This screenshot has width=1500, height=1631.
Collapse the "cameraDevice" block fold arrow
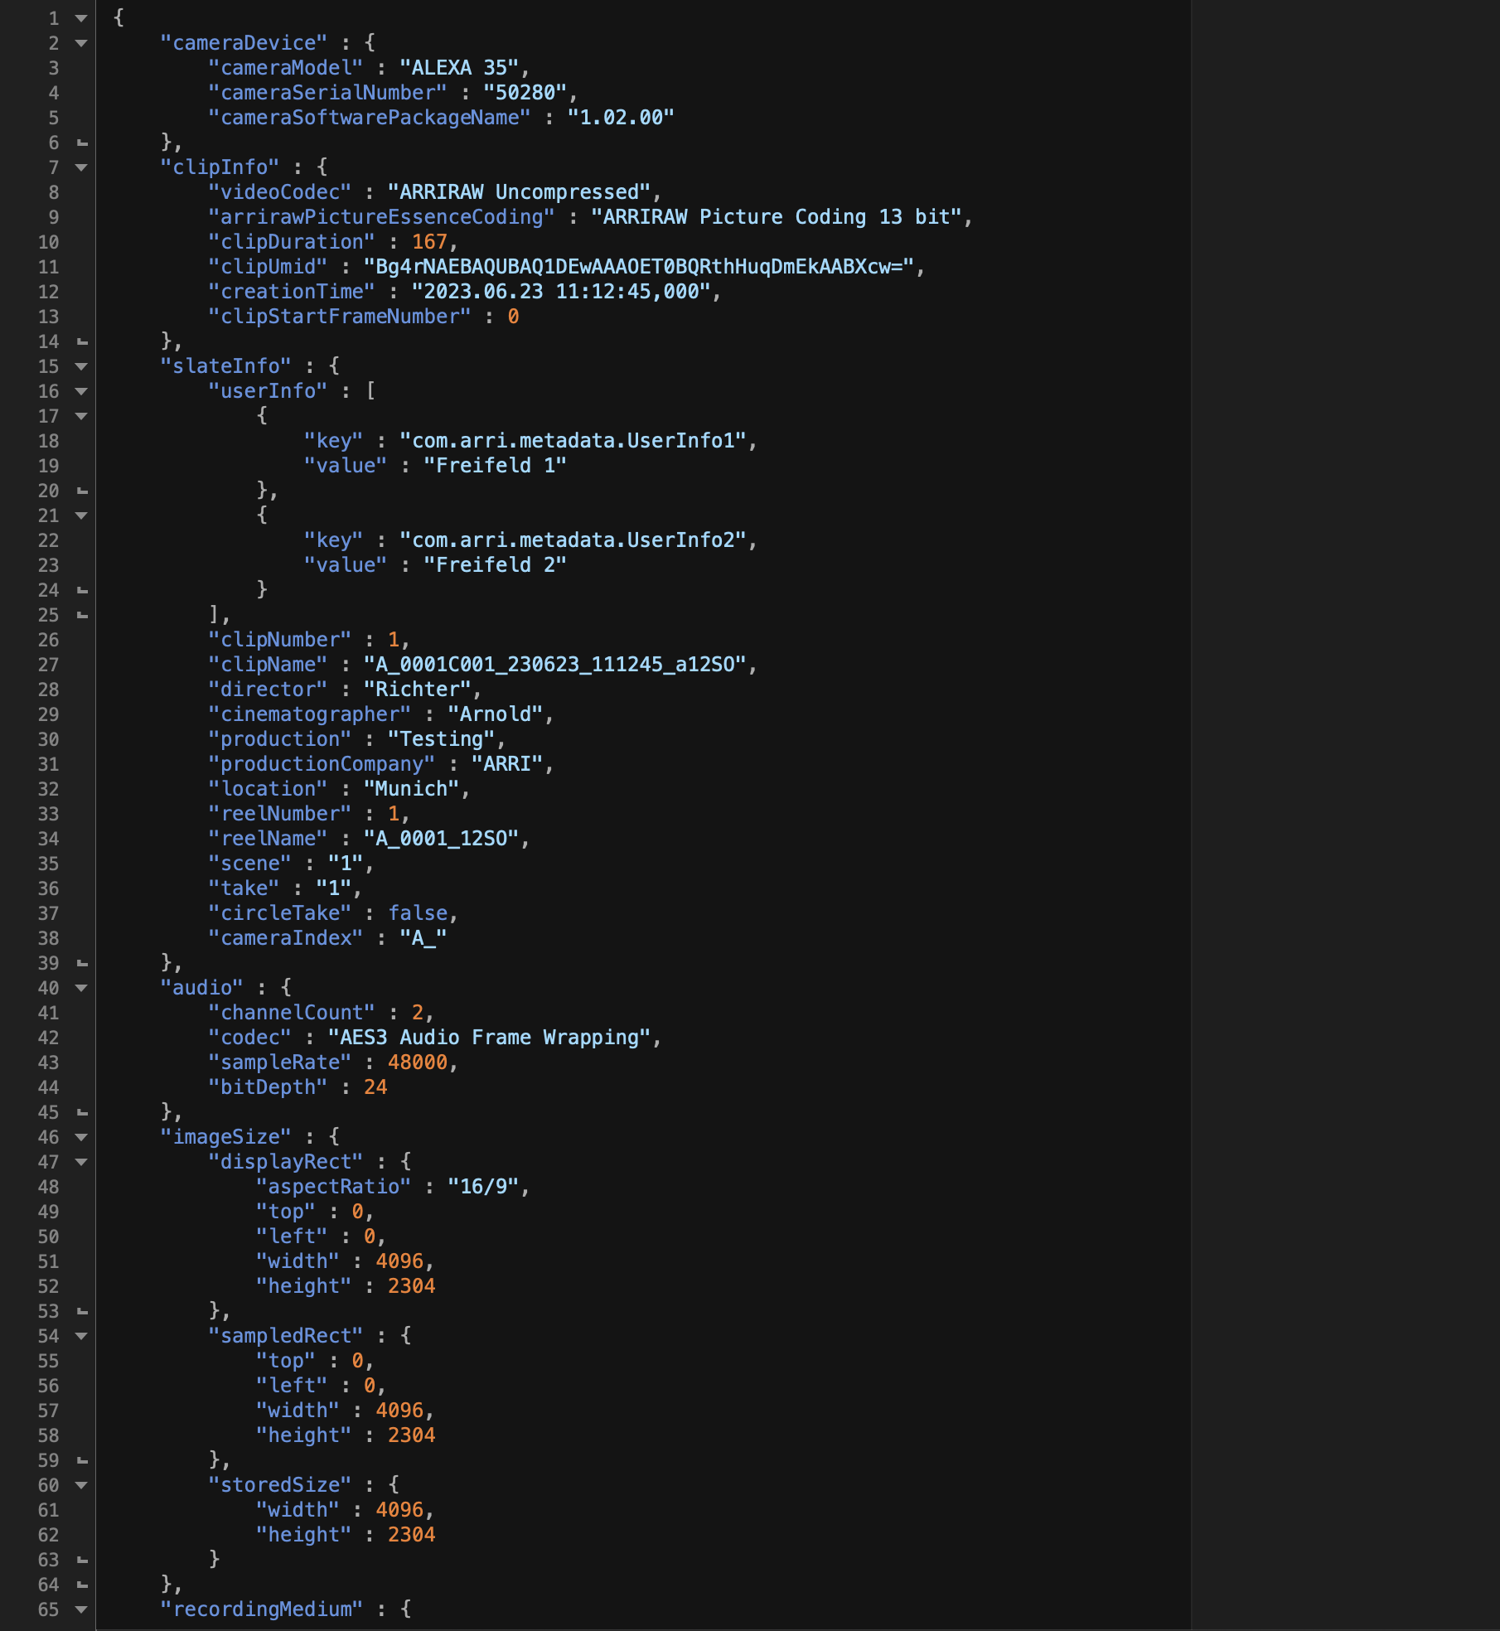81,43
